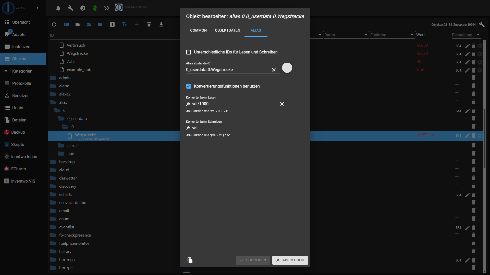Uncheck Konvertierungsfunktionen benutzen
The height and width of the screenshot is (275, 490).
click(x=189, y=86)
